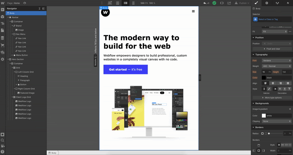
Task: Switch to tablet breakpoint
Action: click(x=118, y=3)
